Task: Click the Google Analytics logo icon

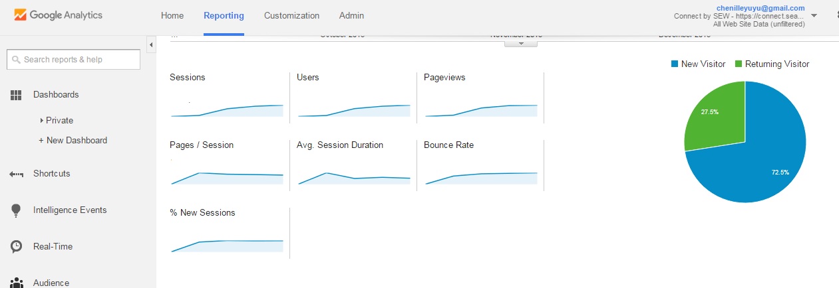Action: pos(19,15)
